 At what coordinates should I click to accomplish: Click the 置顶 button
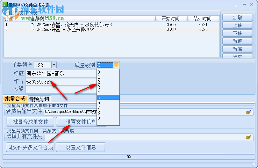pyautogui.click(x=237, y=41)
